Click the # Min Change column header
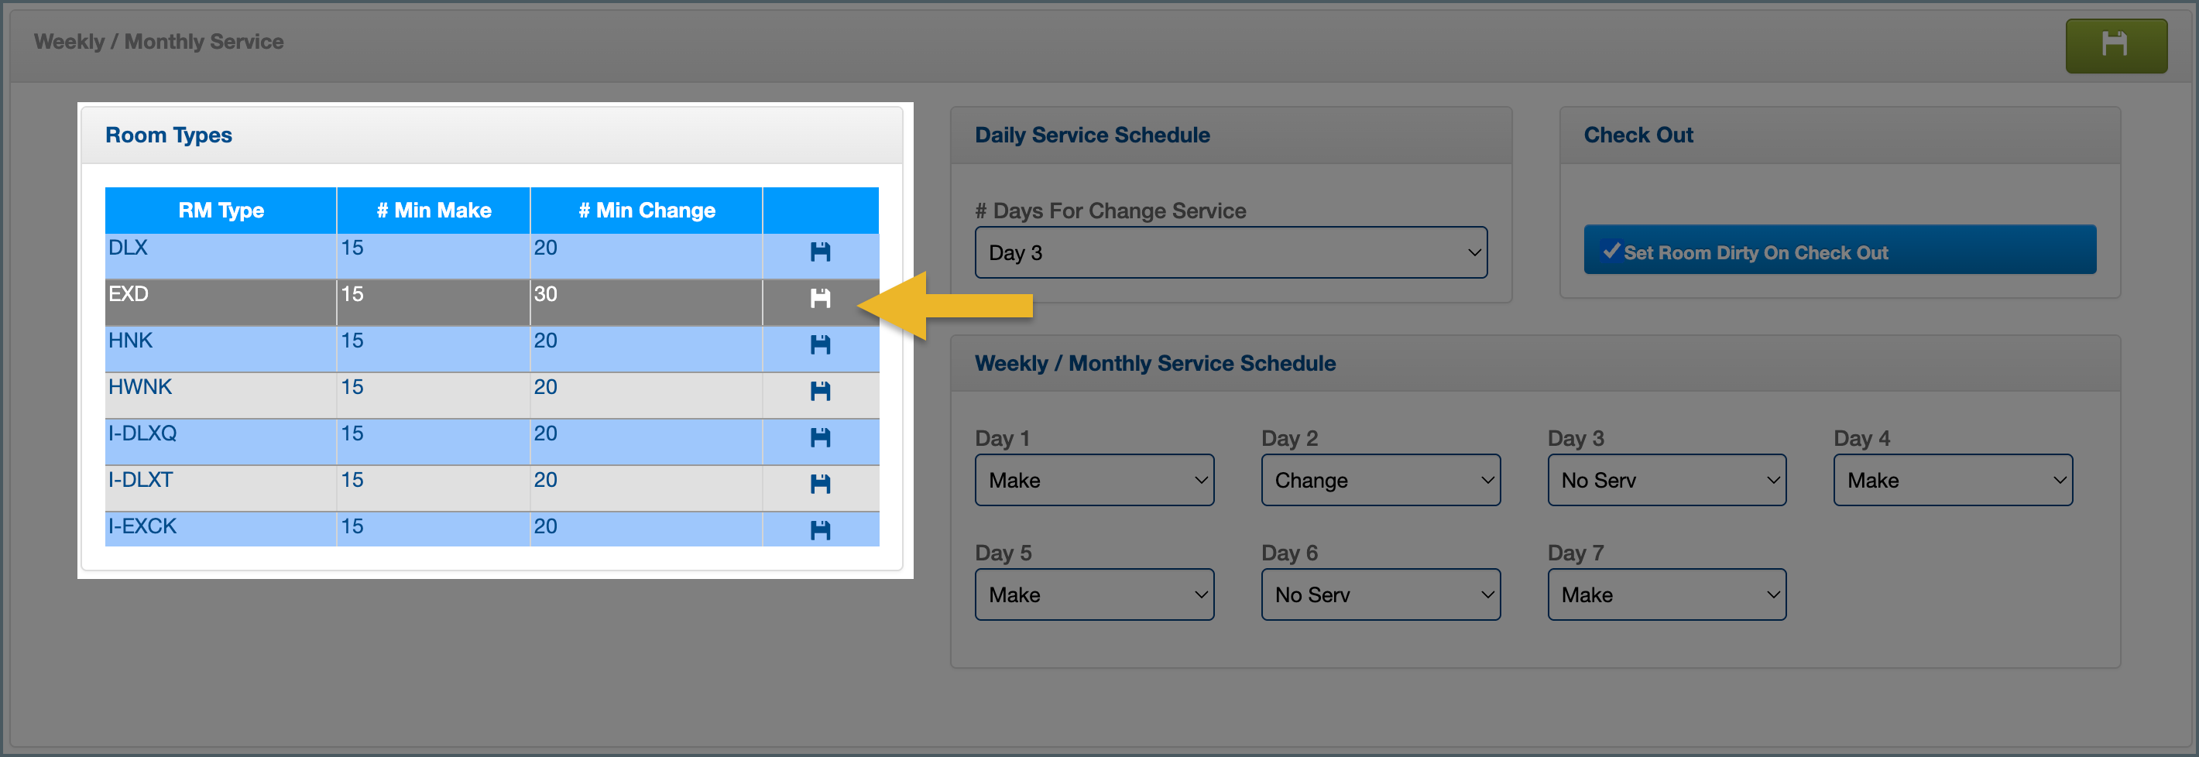The width and height of the screenshot is (2199, 757). [x=647, y=211]
